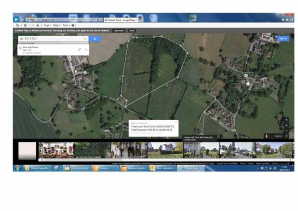Click the New Ash Green place name
Screen dimensions: 298x211
pyautogui.click(x=30, y=47)
